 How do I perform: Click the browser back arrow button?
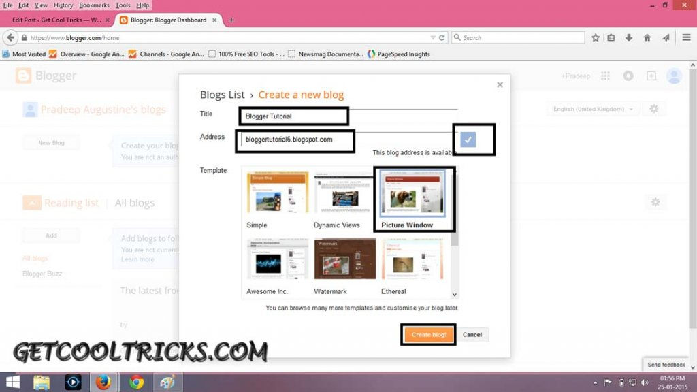click(11, 38)
